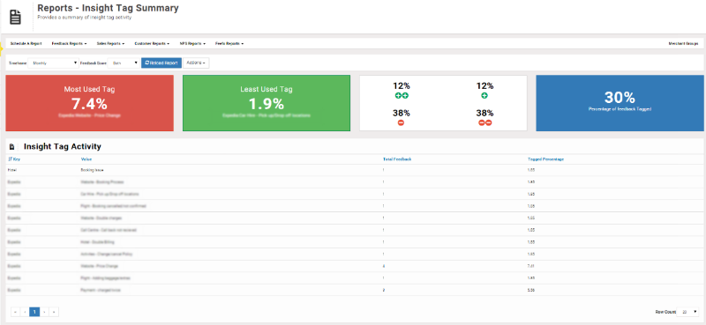Open the Feedback Reports menu
This screenshot has height=325, width=706.
(70, 44)
